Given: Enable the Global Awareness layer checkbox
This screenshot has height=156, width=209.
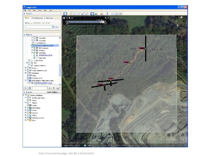Looking at the screenshot, I should pyautogui.click(x=28, y=118).
